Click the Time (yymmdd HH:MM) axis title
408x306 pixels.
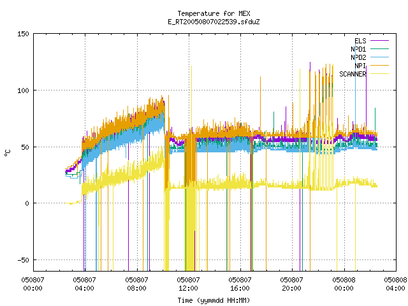coord(214,300)
